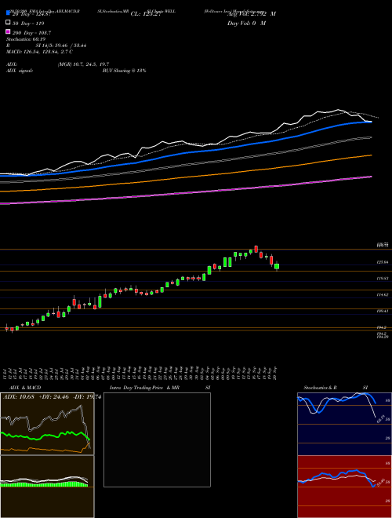This screenshot has width=392, height=518.
Task: Click the 'Intra Day Trading Price & MR' title
Action: 144,388
